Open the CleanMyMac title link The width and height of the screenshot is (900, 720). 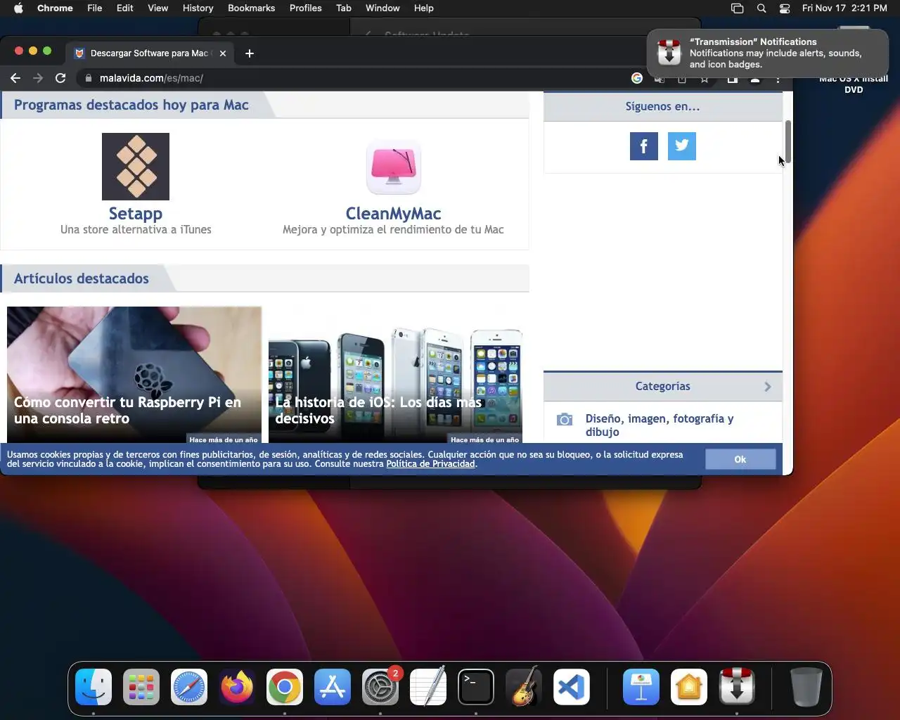[393, 213]
